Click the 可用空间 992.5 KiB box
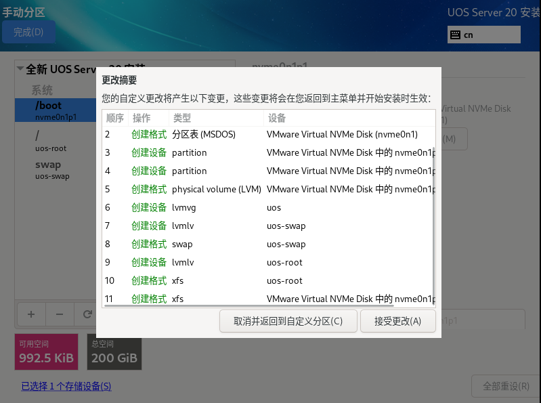541x403 pixels. pyautogui.click(x=46, y=352)
